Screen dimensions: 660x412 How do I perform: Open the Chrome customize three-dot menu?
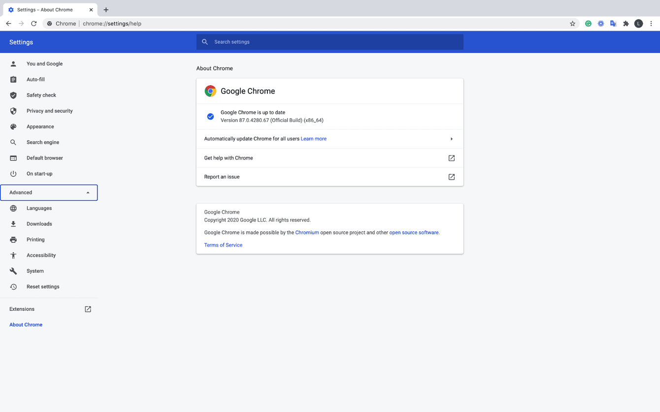coord(652,23)
